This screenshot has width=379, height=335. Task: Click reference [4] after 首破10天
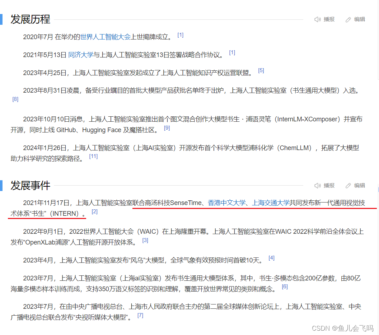tap(271, 258)
